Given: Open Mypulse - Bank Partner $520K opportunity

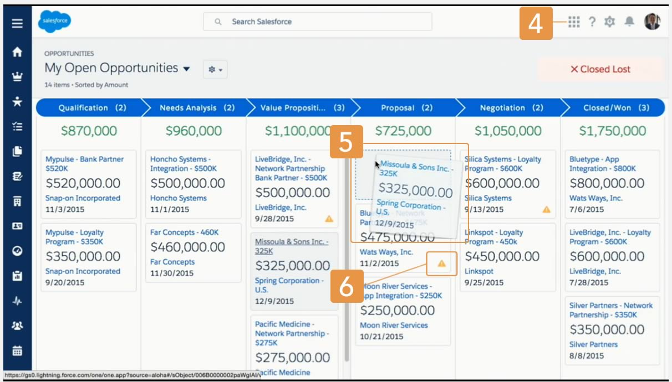Looking at the screenshot, I should [84, 164].
